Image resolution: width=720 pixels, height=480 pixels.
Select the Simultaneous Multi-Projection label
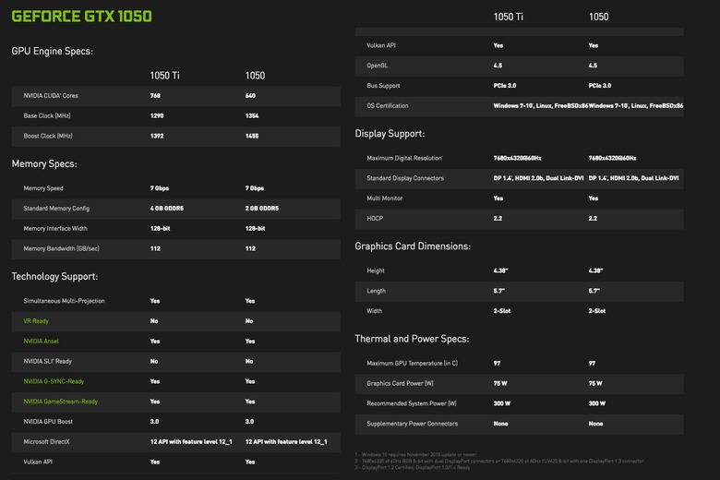tap(65, 301)
